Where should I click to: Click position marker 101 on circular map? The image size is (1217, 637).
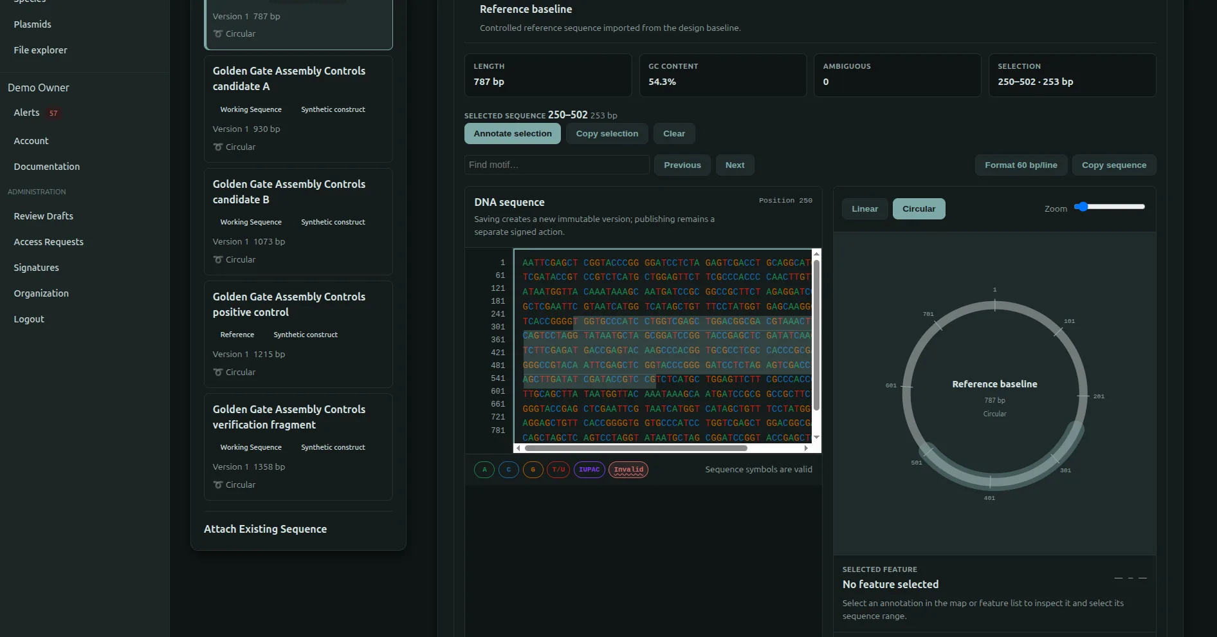pos(1069,321)
